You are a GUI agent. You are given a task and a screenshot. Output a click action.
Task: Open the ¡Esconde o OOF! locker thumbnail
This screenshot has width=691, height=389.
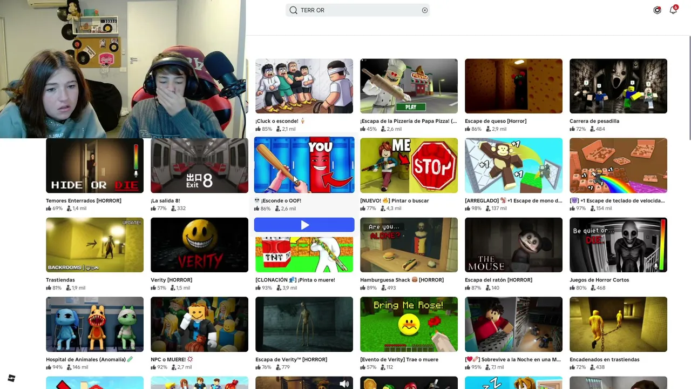click(304, 165)
